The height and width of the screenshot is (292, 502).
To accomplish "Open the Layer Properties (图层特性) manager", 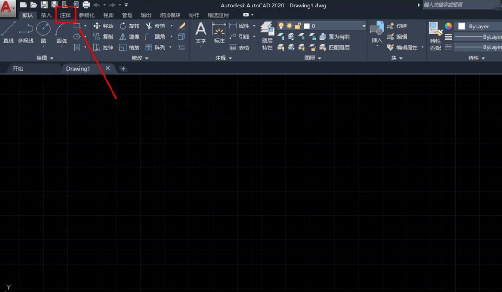I will 268,33.
